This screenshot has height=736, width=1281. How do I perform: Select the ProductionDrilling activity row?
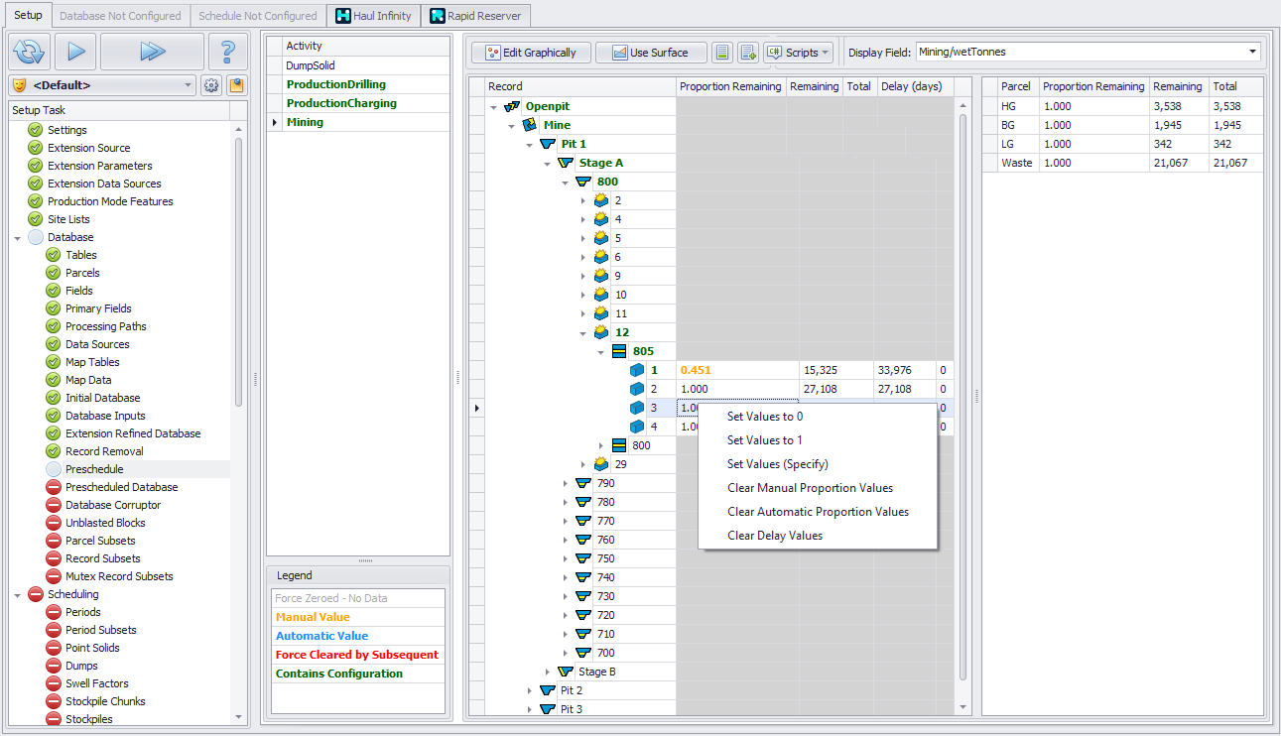[x=335, y=84]
